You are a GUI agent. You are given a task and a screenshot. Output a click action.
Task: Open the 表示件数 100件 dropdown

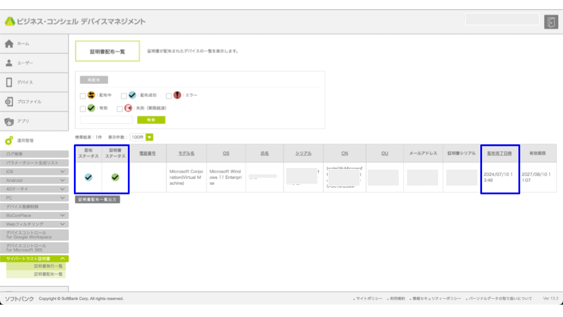click(x=141, y=137)
